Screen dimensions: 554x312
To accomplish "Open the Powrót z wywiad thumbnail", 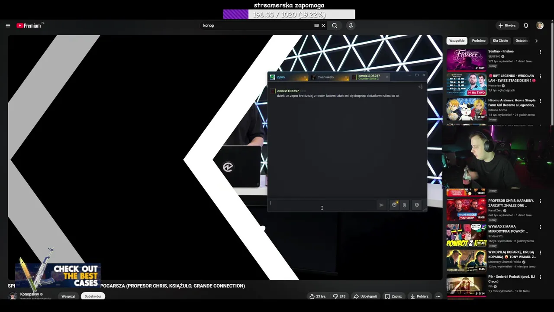I will click(x=466, y=235).
